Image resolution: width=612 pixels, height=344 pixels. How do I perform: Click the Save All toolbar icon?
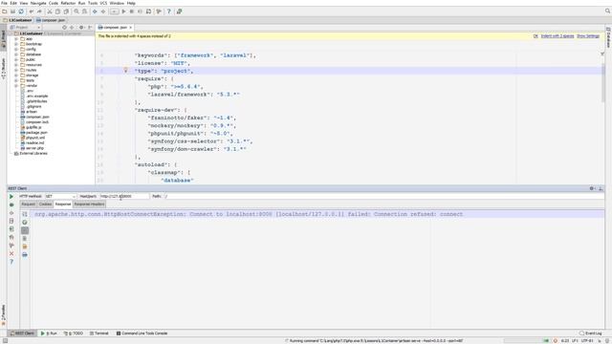coord(12,11)
